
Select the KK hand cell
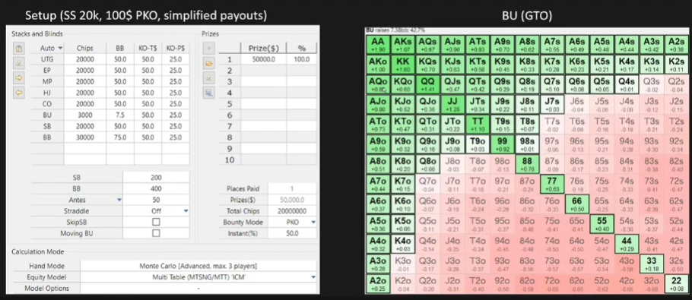pyautogui.click(x=403, y=65)
